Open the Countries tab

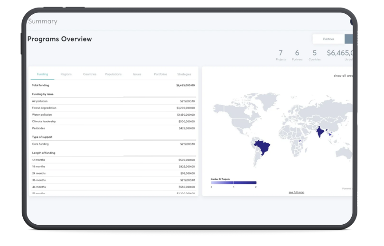coord(90,74)
